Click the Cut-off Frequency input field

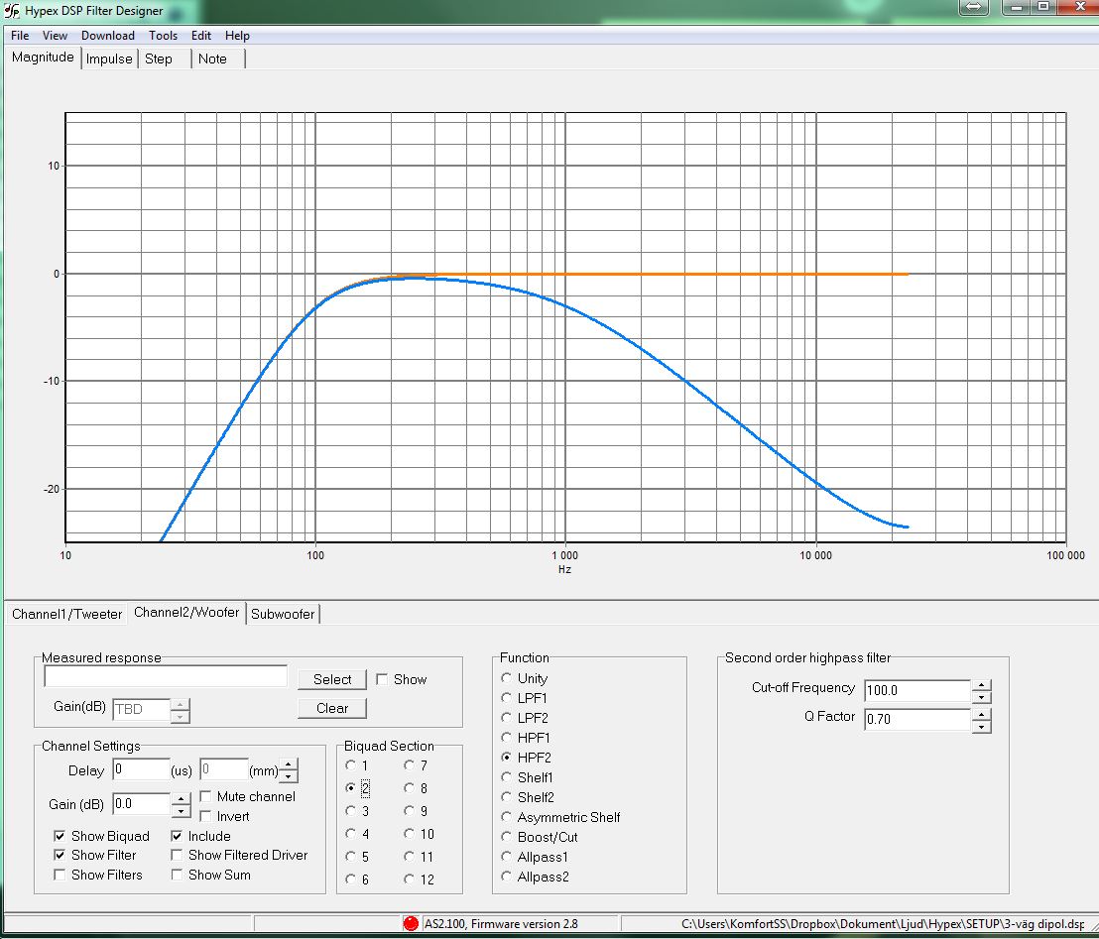click(916, 690)
